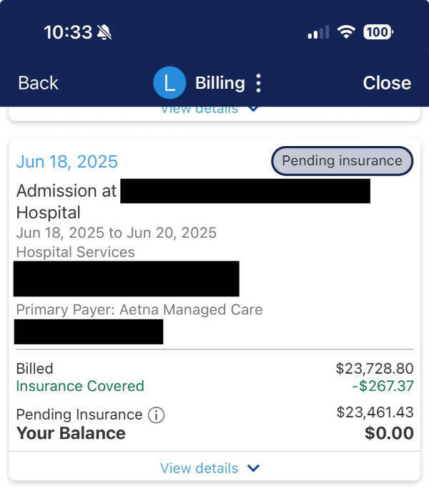Show info about Pending Insurance
This screenshot has height=489, width=429.
(x=156, y=415)
